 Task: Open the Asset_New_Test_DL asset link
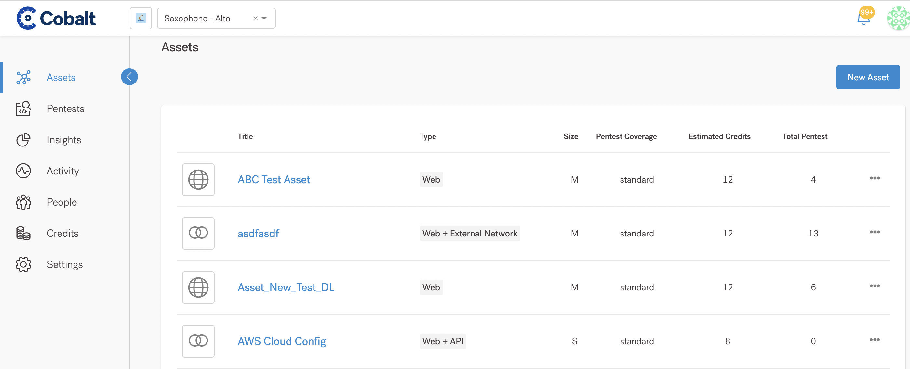coord(286,287)
